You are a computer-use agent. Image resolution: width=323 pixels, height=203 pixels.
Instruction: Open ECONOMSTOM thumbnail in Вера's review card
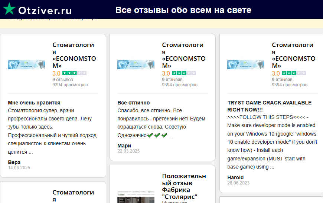(26, 64)
